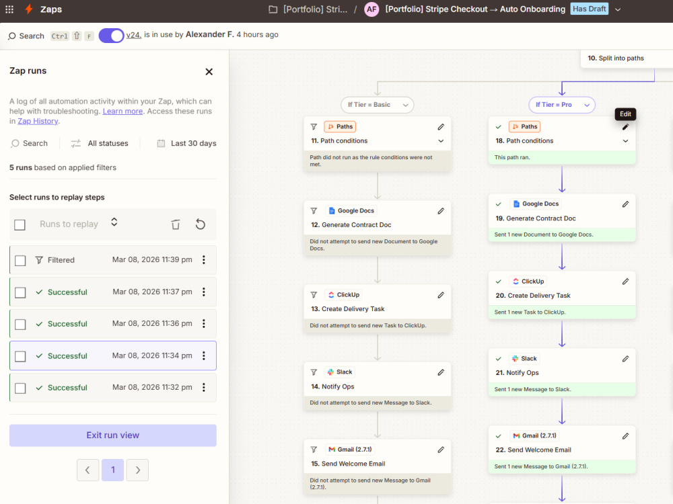The height and width of the screenshot is (504, 673).
Task: Click the Paths badge on step 11
Action: [340, 127]
